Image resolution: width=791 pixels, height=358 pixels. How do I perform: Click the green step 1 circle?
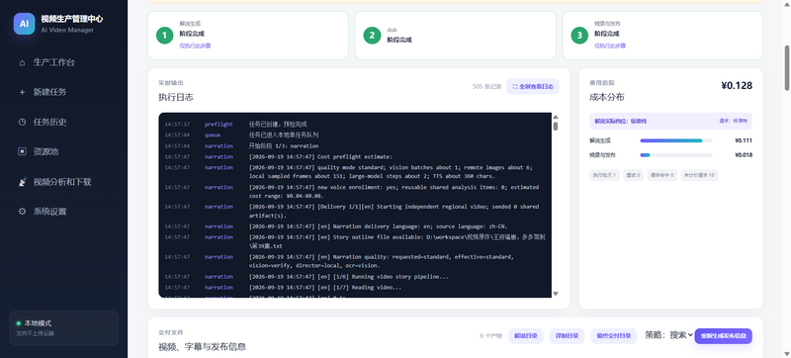tap(164, 36)
